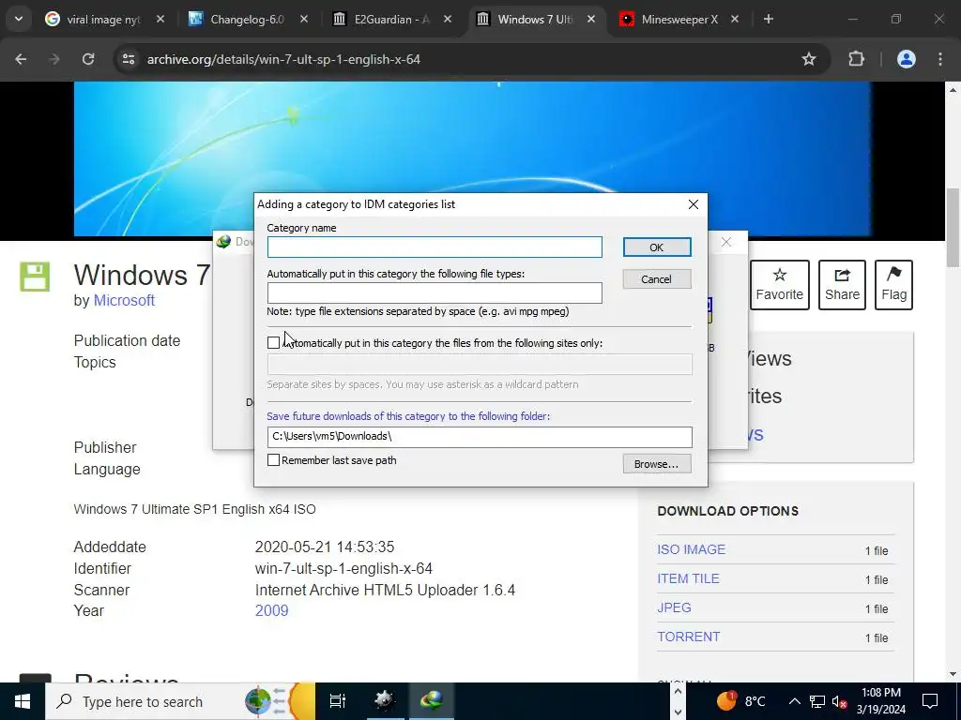The height and width of the screenshot is (720, 961).
Task: Bookmark this page with the star icon
Action: tap(809, 59)
